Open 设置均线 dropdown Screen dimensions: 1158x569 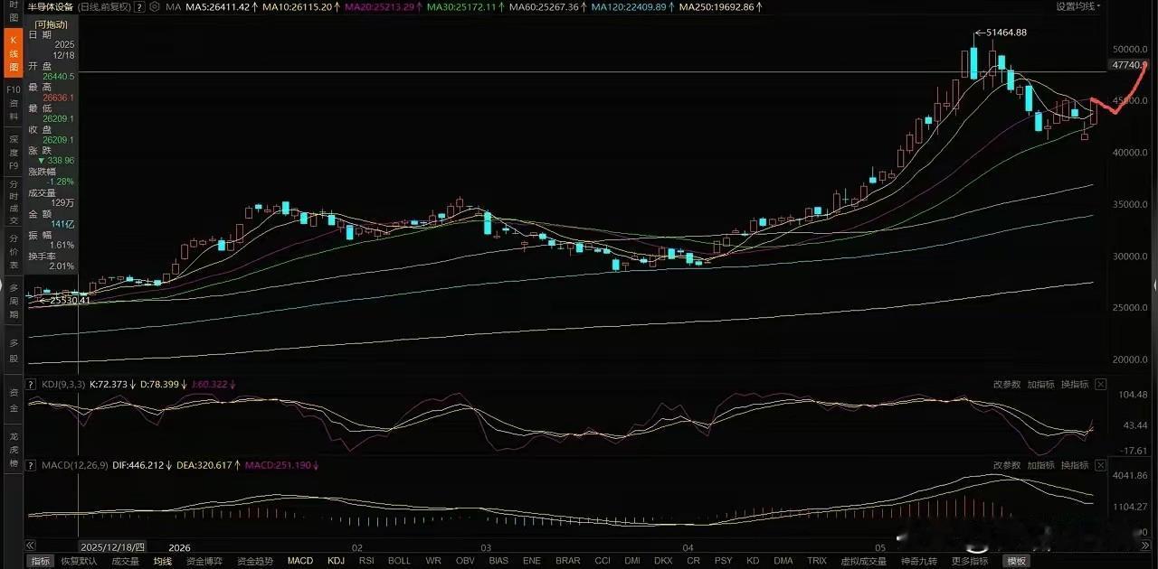(1077, 6)
